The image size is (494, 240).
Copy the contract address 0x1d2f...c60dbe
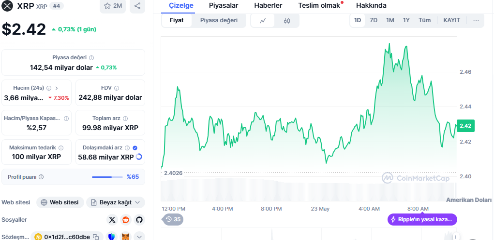pos(96,237)
